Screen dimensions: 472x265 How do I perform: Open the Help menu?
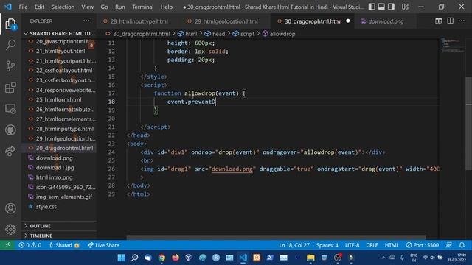coord(167,7)
